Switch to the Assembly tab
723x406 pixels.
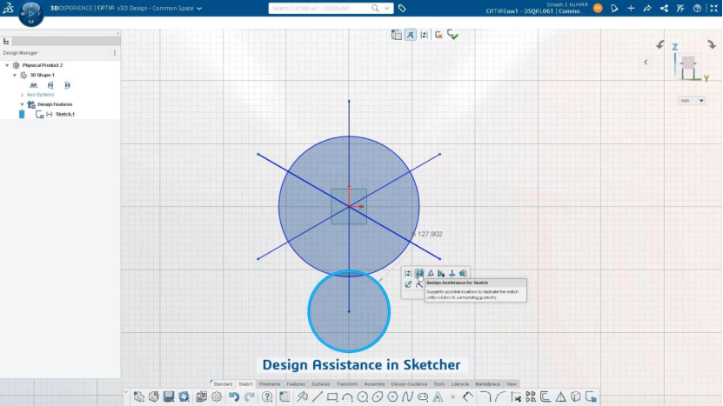click(x=374, y=384)
